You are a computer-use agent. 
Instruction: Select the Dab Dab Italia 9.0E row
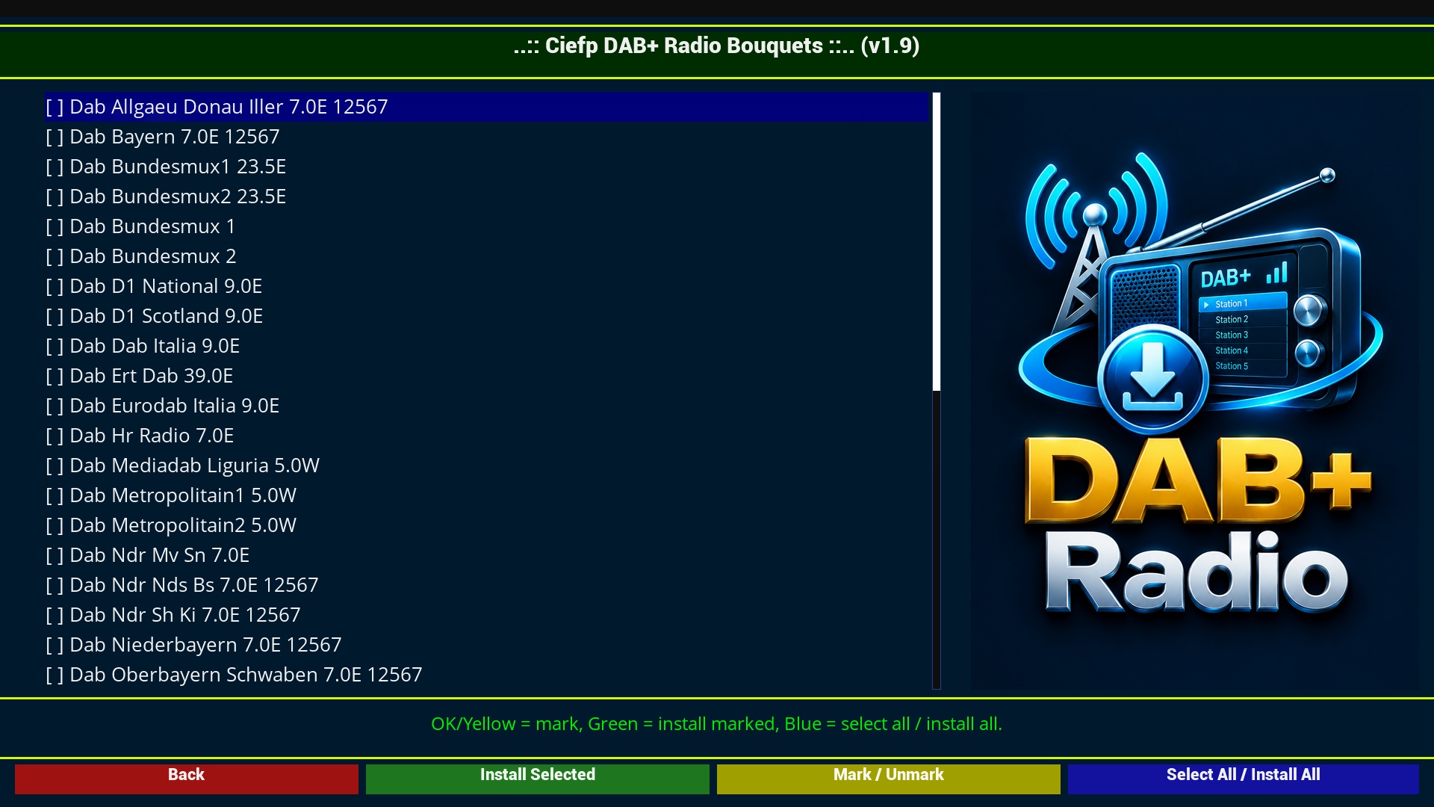click(486, 346)
